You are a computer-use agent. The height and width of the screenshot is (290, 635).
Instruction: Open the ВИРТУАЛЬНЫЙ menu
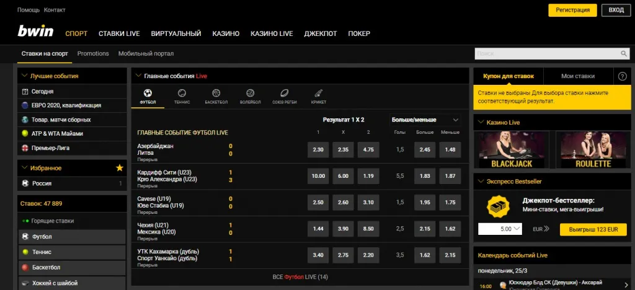pyautogui.click(x=175, y=33)
